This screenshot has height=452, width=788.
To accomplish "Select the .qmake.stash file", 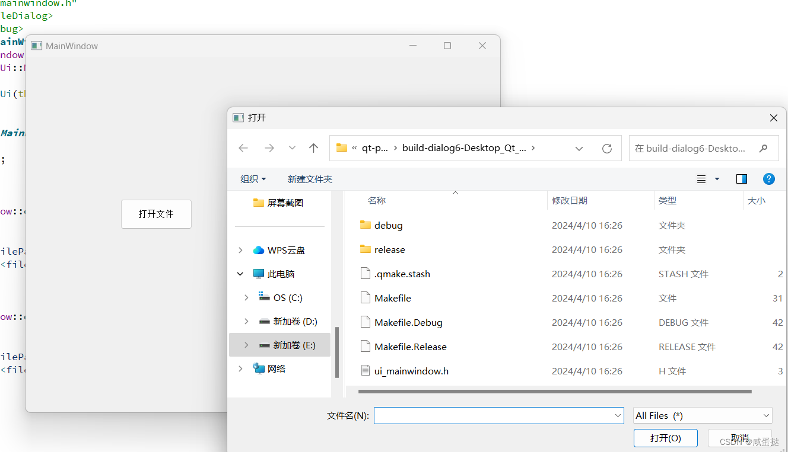I will (x=402, y=274).
